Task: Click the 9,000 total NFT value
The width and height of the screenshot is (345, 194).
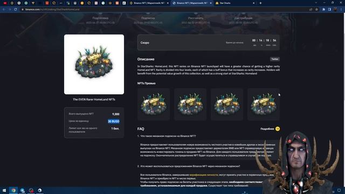Action: (116, 114)
